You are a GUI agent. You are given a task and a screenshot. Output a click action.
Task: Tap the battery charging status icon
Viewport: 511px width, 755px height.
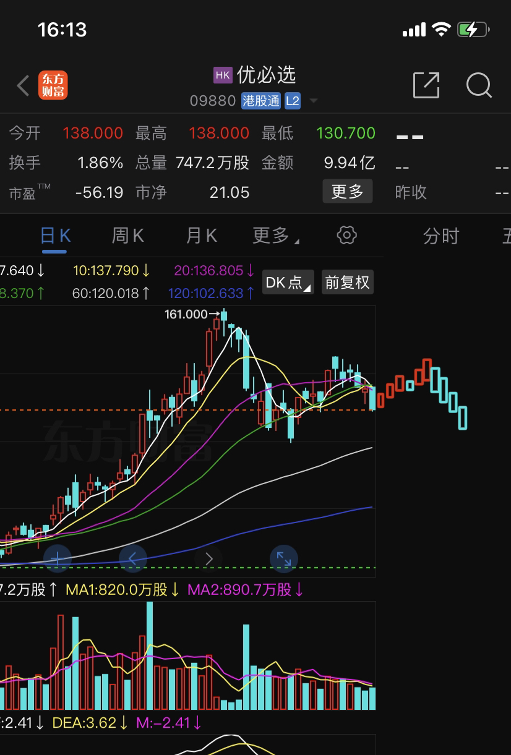click(474, 29)
